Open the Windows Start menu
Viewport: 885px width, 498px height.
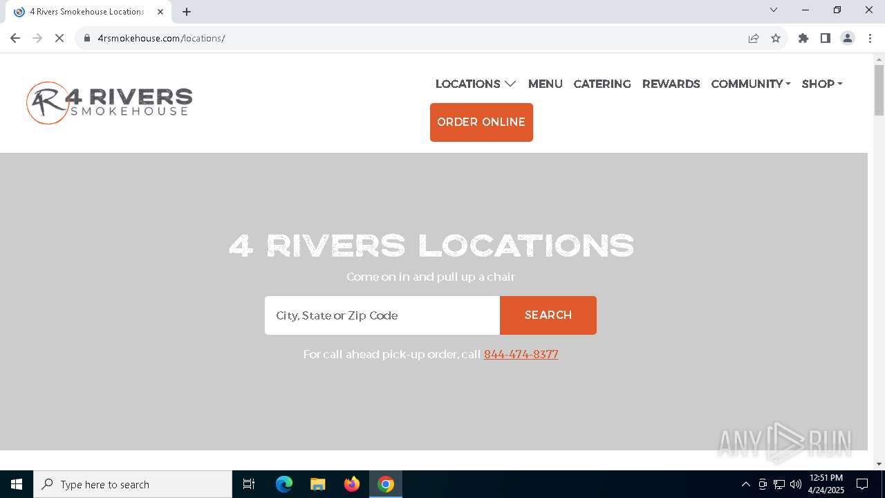coord(17,484)
